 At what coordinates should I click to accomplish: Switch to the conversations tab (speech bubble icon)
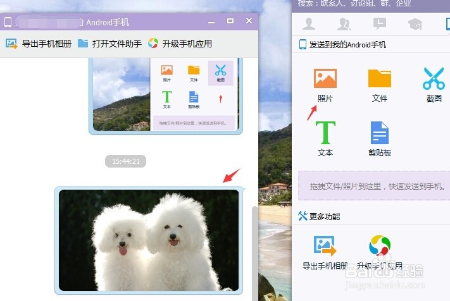click(x=379, y=23)
